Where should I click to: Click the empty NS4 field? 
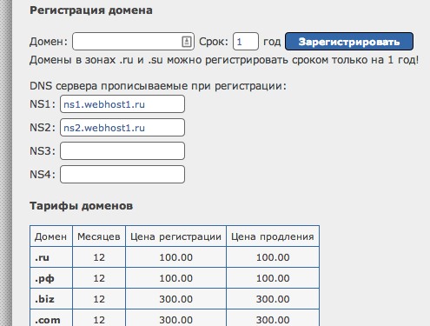[122, 175]
